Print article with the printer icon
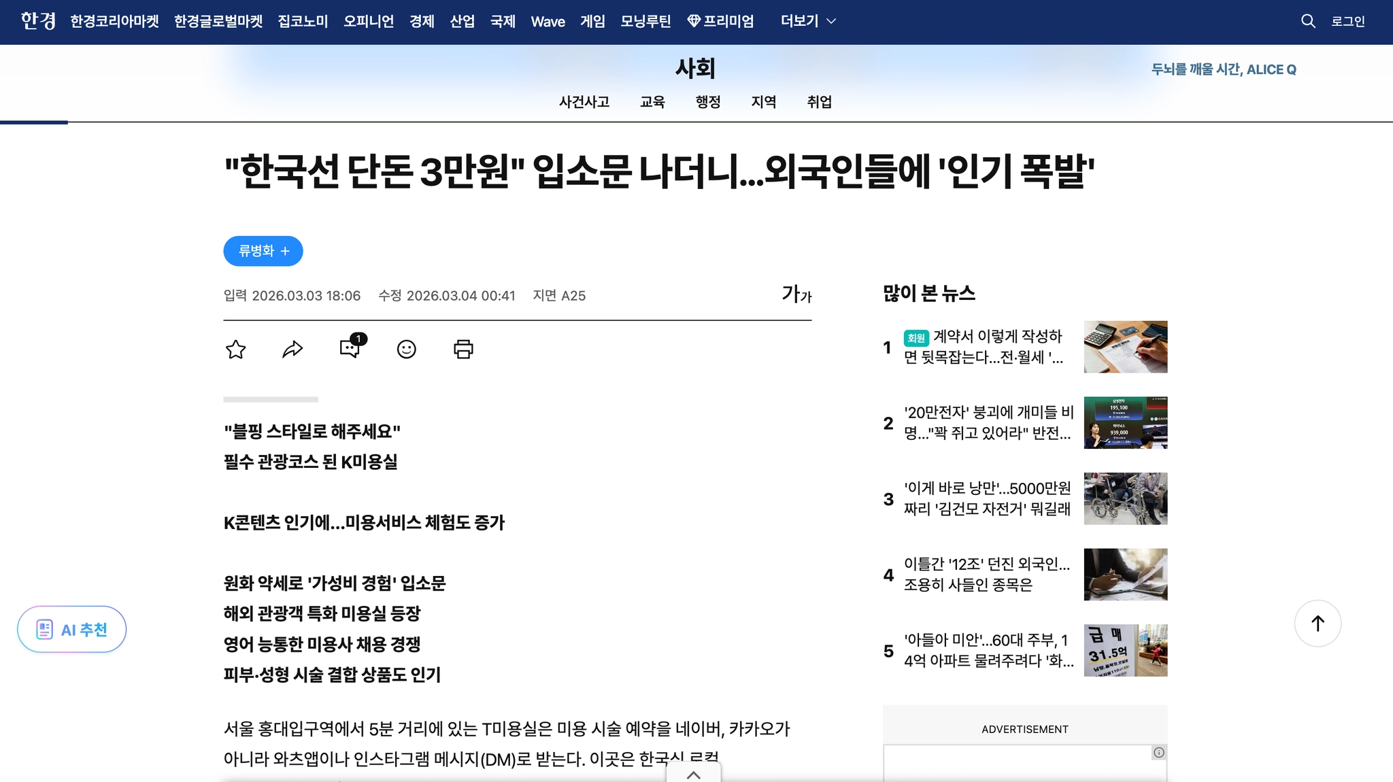The height and width of the screenshot is (782, 1393). [x=463, y=350]
